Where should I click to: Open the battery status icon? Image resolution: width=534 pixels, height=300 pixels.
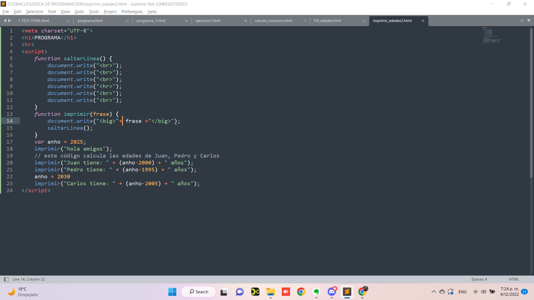492,292
